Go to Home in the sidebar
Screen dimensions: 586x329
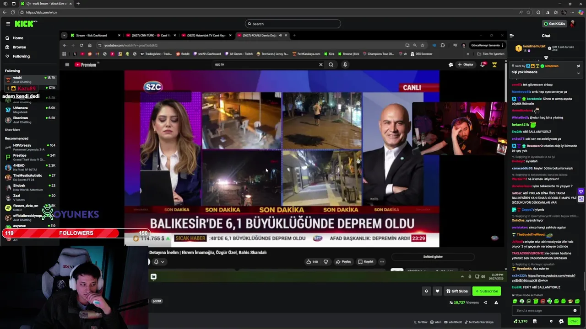tap(18, 38)
